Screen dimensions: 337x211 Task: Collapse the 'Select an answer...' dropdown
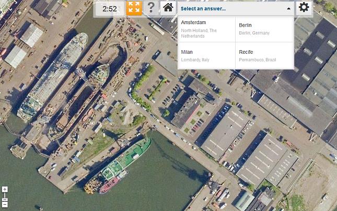click(x=236, y=8)
